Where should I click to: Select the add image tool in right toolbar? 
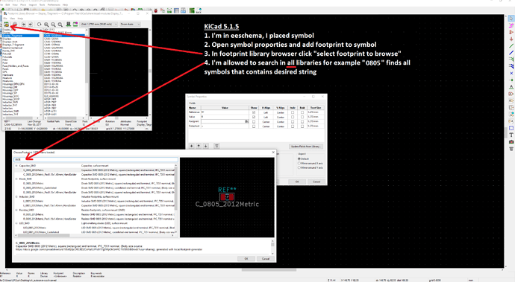(511, 142)
